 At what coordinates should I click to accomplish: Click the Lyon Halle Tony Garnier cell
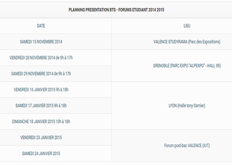pos(187,105)
